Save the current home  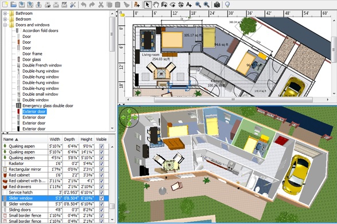click(x=22, y=4)
